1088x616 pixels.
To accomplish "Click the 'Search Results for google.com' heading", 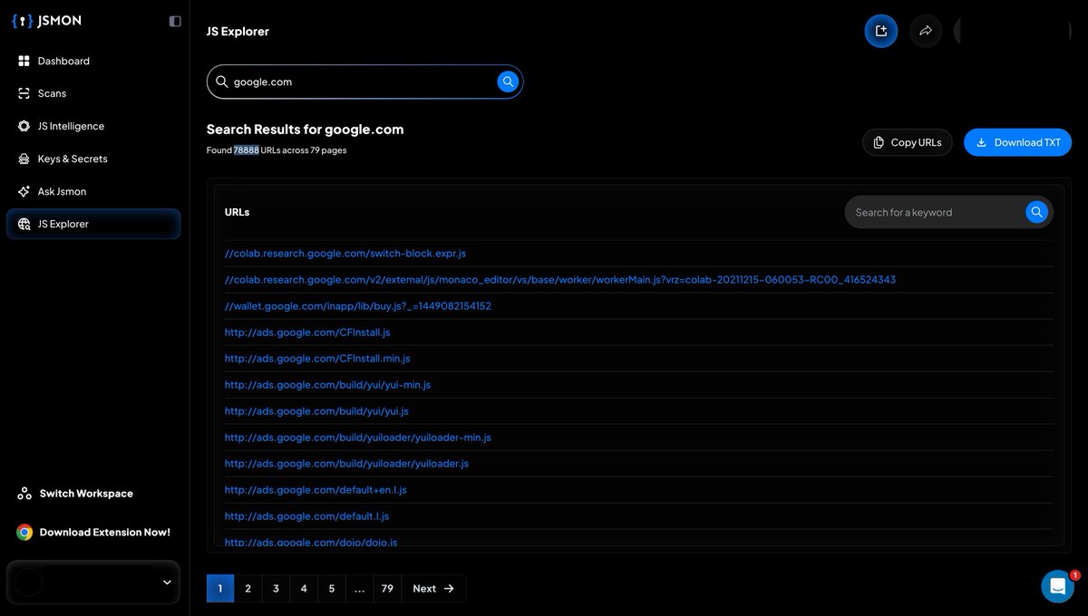I will tap(305, 130).
